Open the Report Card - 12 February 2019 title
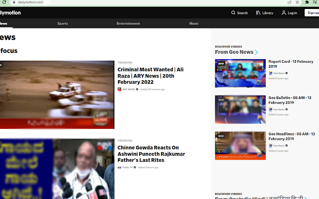Viewport: 319px width, 199px height. 291,64
